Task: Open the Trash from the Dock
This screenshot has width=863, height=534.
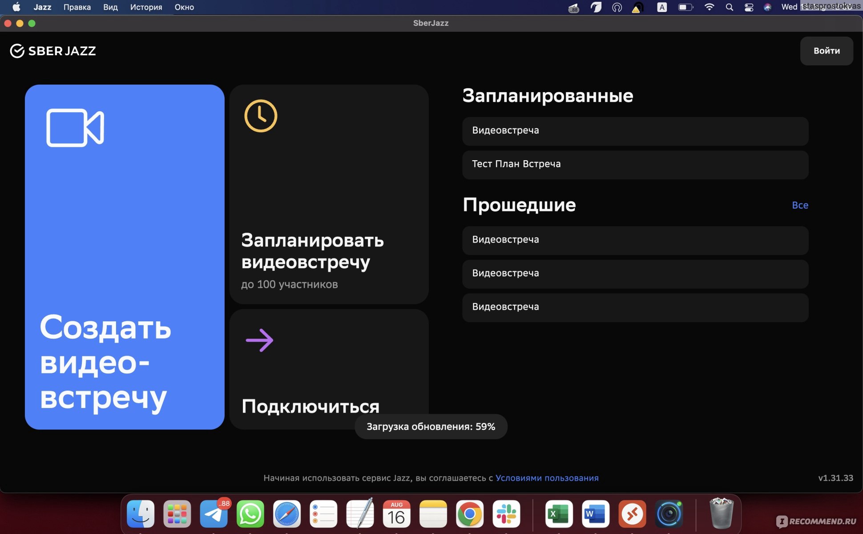Action: tap(721, 513)
